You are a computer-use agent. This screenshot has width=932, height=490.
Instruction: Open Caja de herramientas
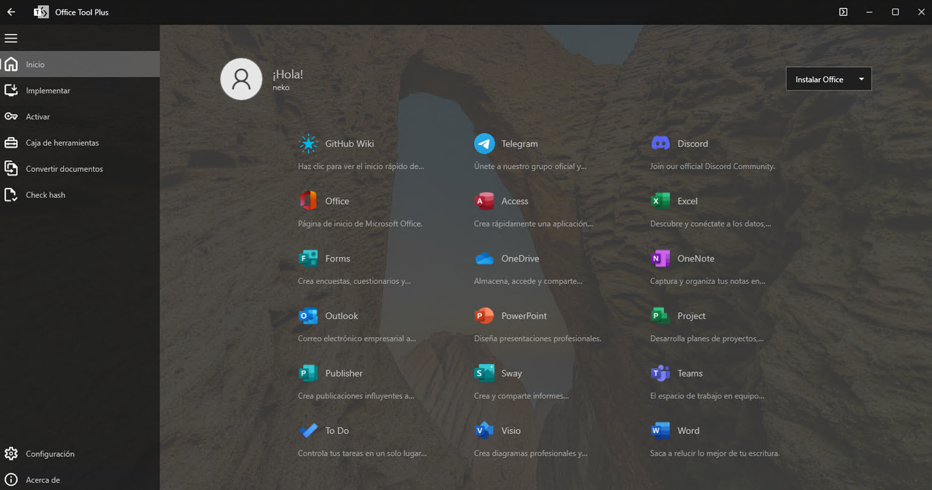[80, 143]
